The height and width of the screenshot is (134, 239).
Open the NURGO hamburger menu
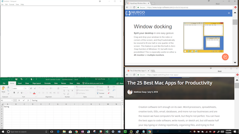[x=229, y=13]
